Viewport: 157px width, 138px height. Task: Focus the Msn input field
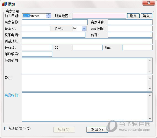pos(137,48)
